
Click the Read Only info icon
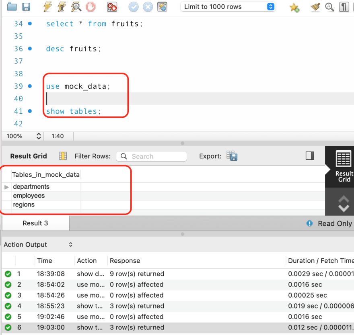point(309,223)
